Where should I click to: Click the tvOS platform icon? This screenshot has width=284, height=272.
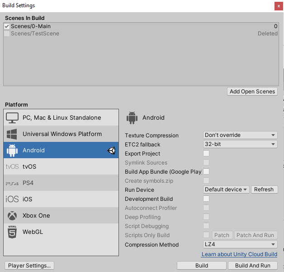tap(12, 166)
